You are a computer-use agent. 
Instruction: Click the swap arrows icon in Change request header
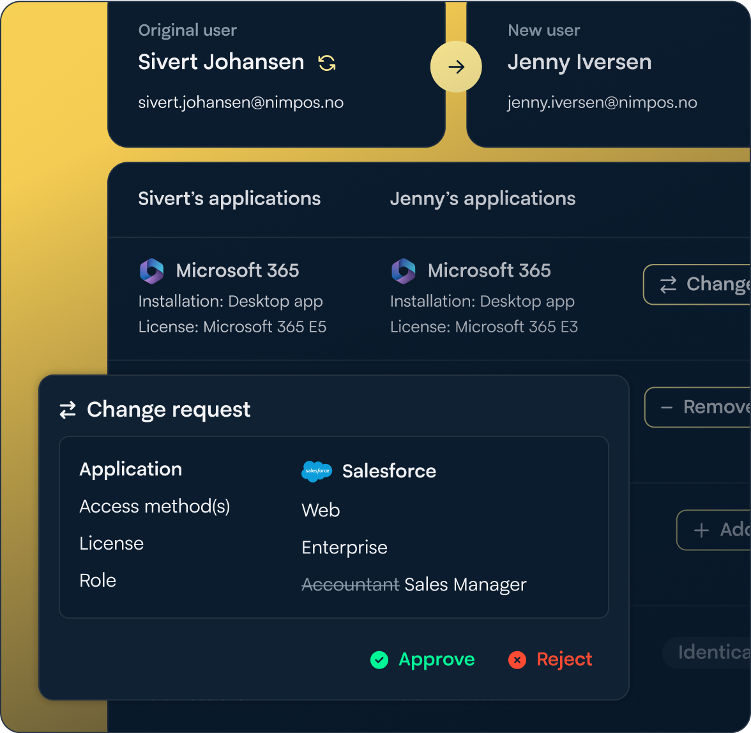[68, 410]
